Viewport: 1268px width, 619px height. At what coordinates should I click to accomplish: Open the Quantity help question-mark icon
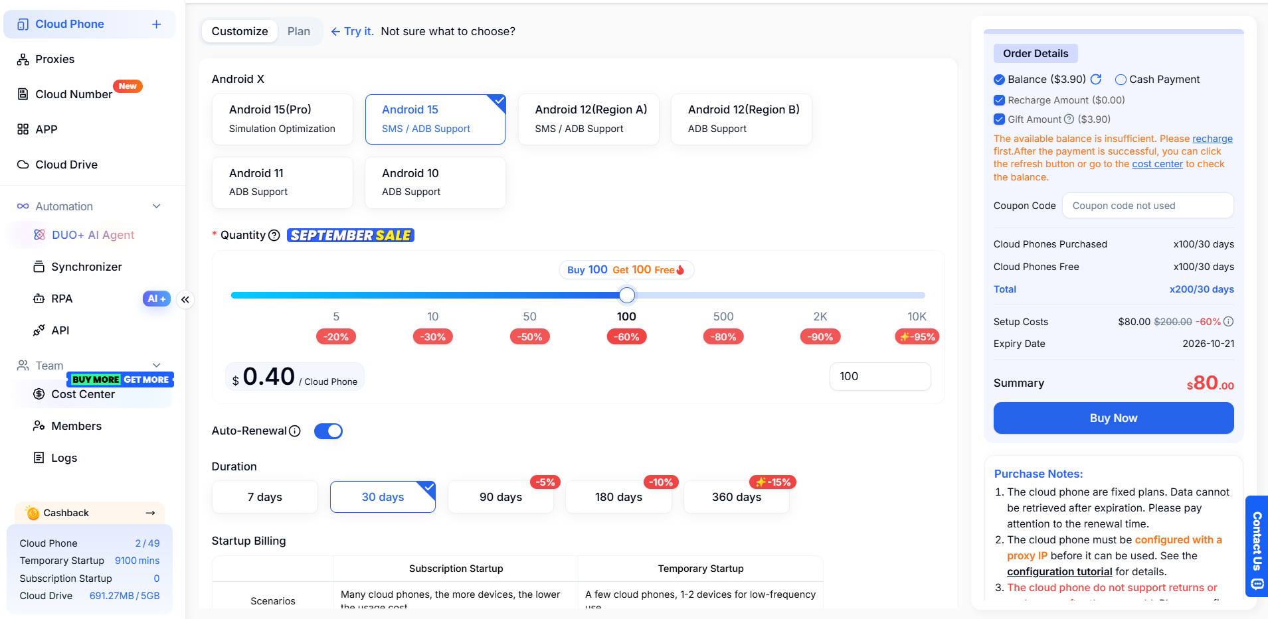[274, 236]
